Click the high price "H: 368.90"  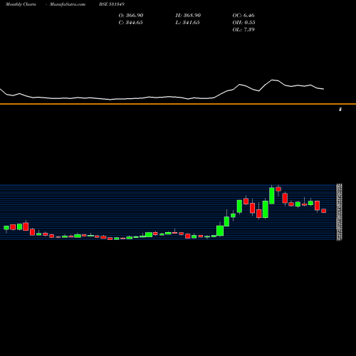click(x=188, y=16)
